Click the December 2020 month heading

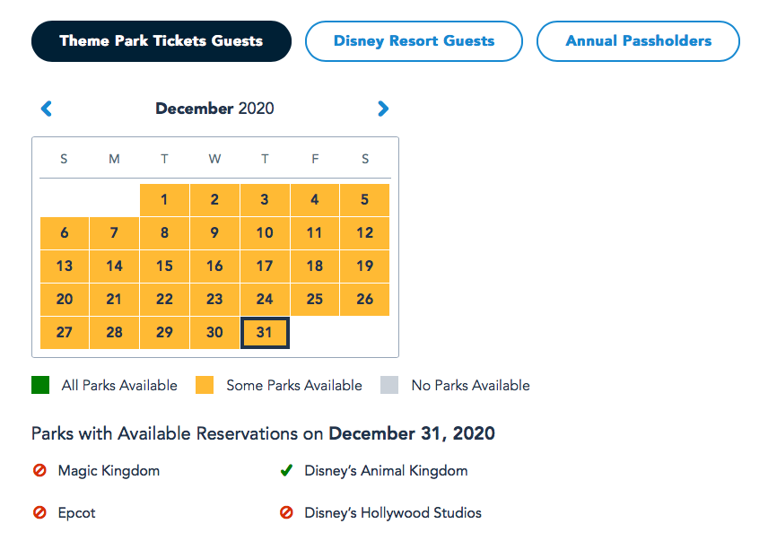click(x=215, y=109)
